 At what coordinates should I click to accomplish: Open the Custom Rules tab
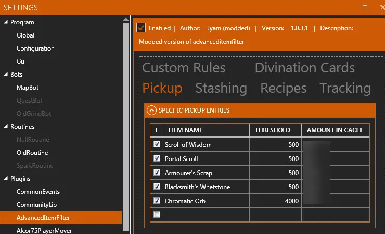pos(184,68)
